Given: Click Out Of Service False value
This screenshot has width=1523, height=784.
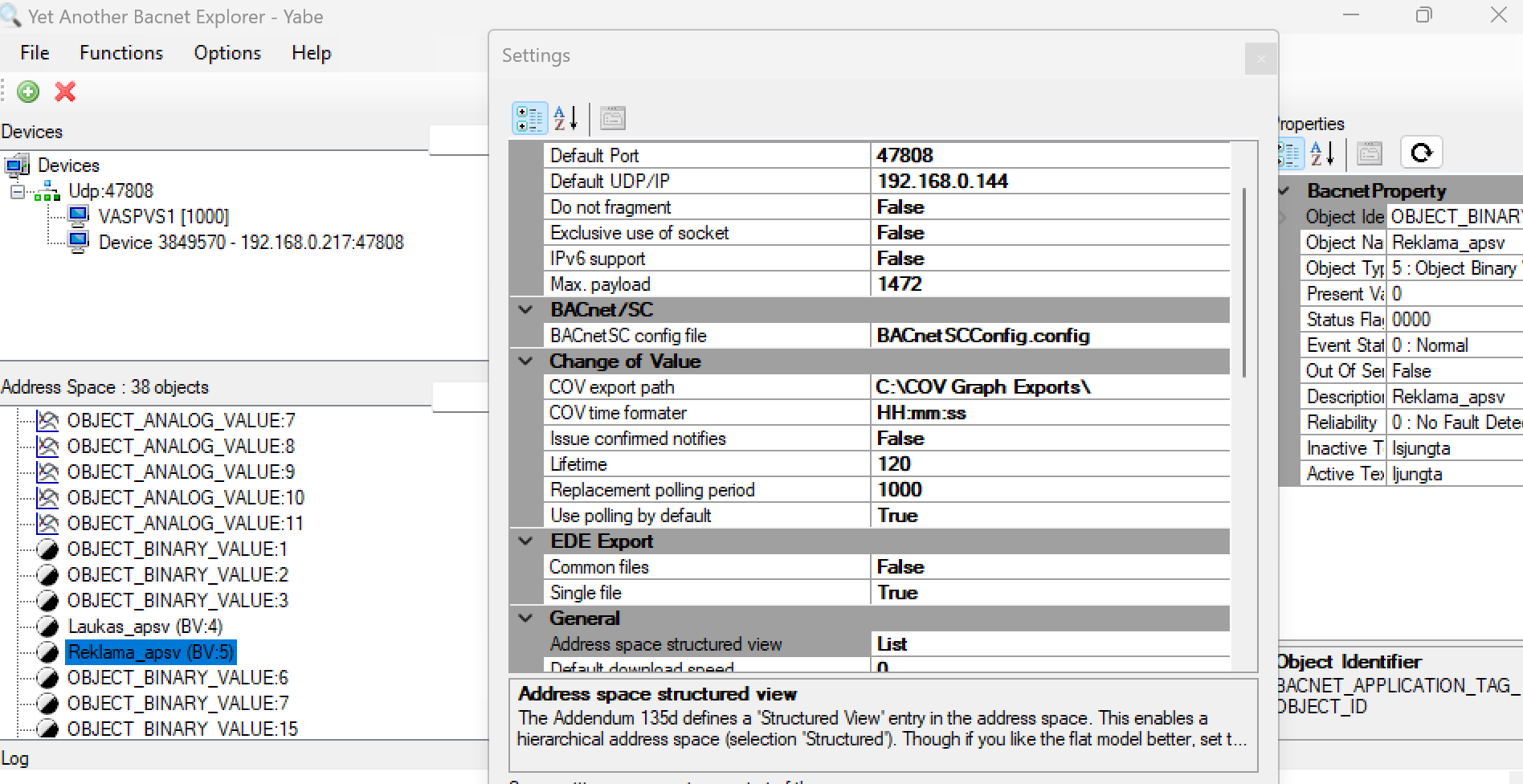Looking at the screenshot, I should pos(1456,371).
